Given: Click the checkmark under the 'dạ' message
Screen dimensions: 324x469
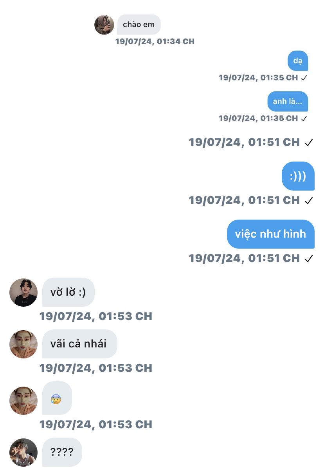Looking at the screenshot, I should tap(304, 78).
